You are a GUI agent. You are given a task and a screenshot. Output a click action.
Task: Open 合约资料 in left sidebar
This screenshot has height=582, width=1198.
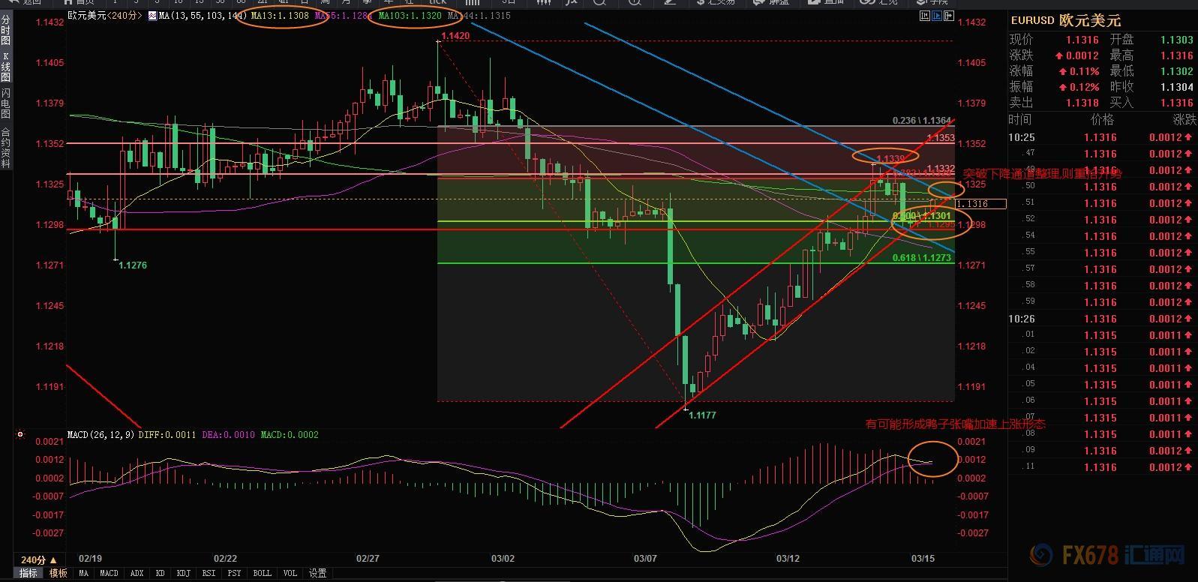pos(5,147)
